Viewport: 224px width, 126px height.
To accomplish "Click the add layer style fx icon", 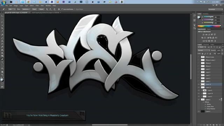I will click(x=204, y=125).
